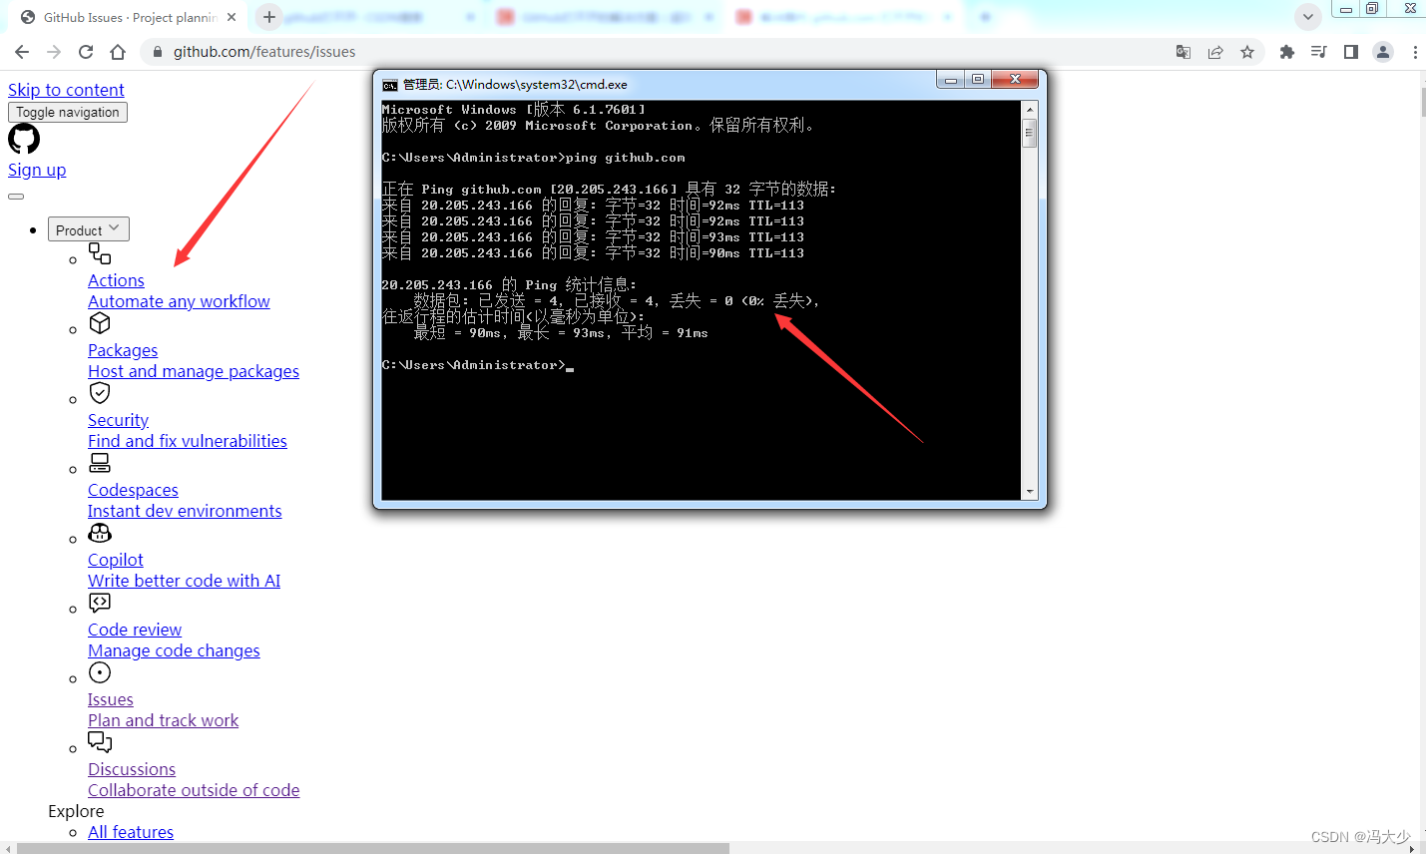Click the Copilot icon
1426x854 pixels.
click(100, 533)
